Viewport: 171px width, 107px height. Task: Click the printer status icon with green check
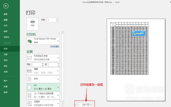pyautogui.click(x=29, y=41)
